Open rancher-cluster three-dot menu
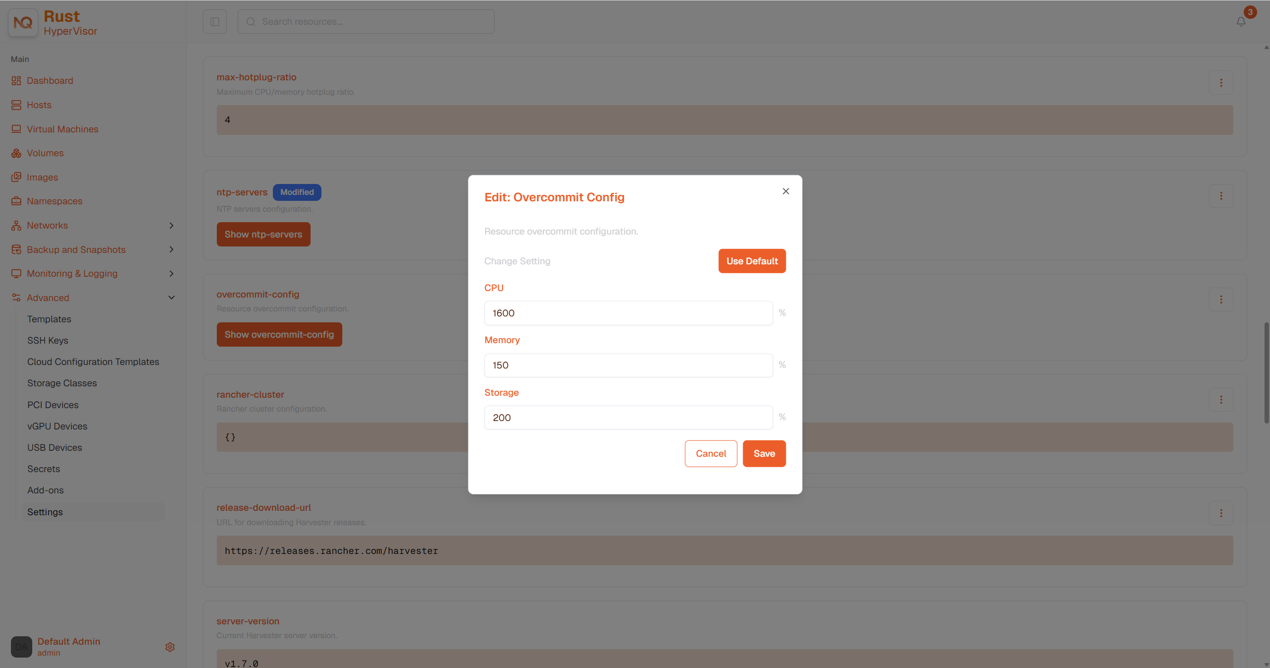This screenshot has width=1270, height=668. (x=1221, y=400)
